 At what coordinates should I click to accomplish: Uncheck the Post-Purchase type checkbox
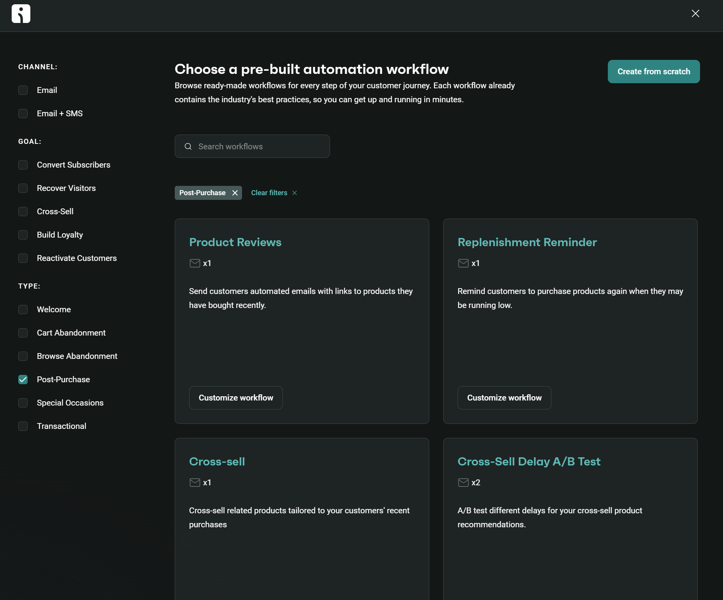pyautogui.click(x=23, y=380)
